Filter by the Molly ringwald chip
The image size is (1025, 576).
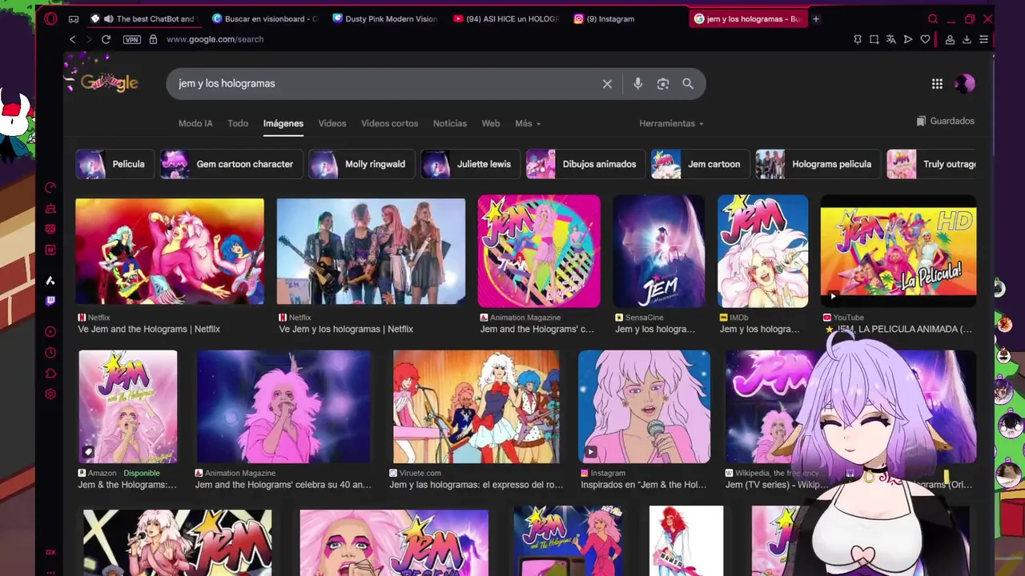click(x=360, y=164)
